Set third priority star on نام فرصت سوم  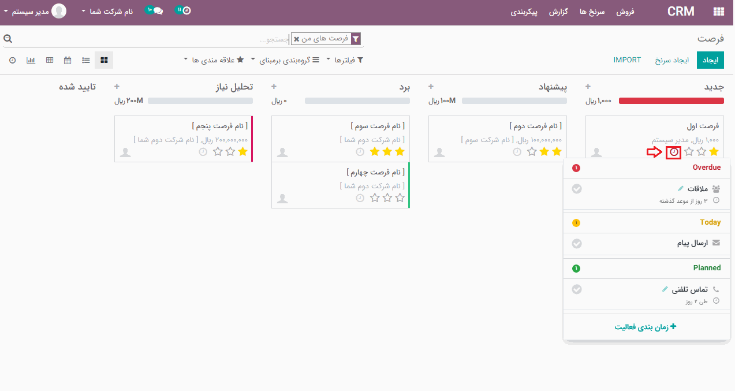[x=374, y=152]
